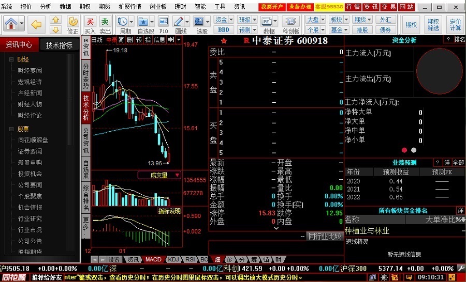The height and width of the screenshot is (282, 466).
Task: Click the scroll-right arrow before 设置
Action: pyautogui.click(x=103, y=259)
